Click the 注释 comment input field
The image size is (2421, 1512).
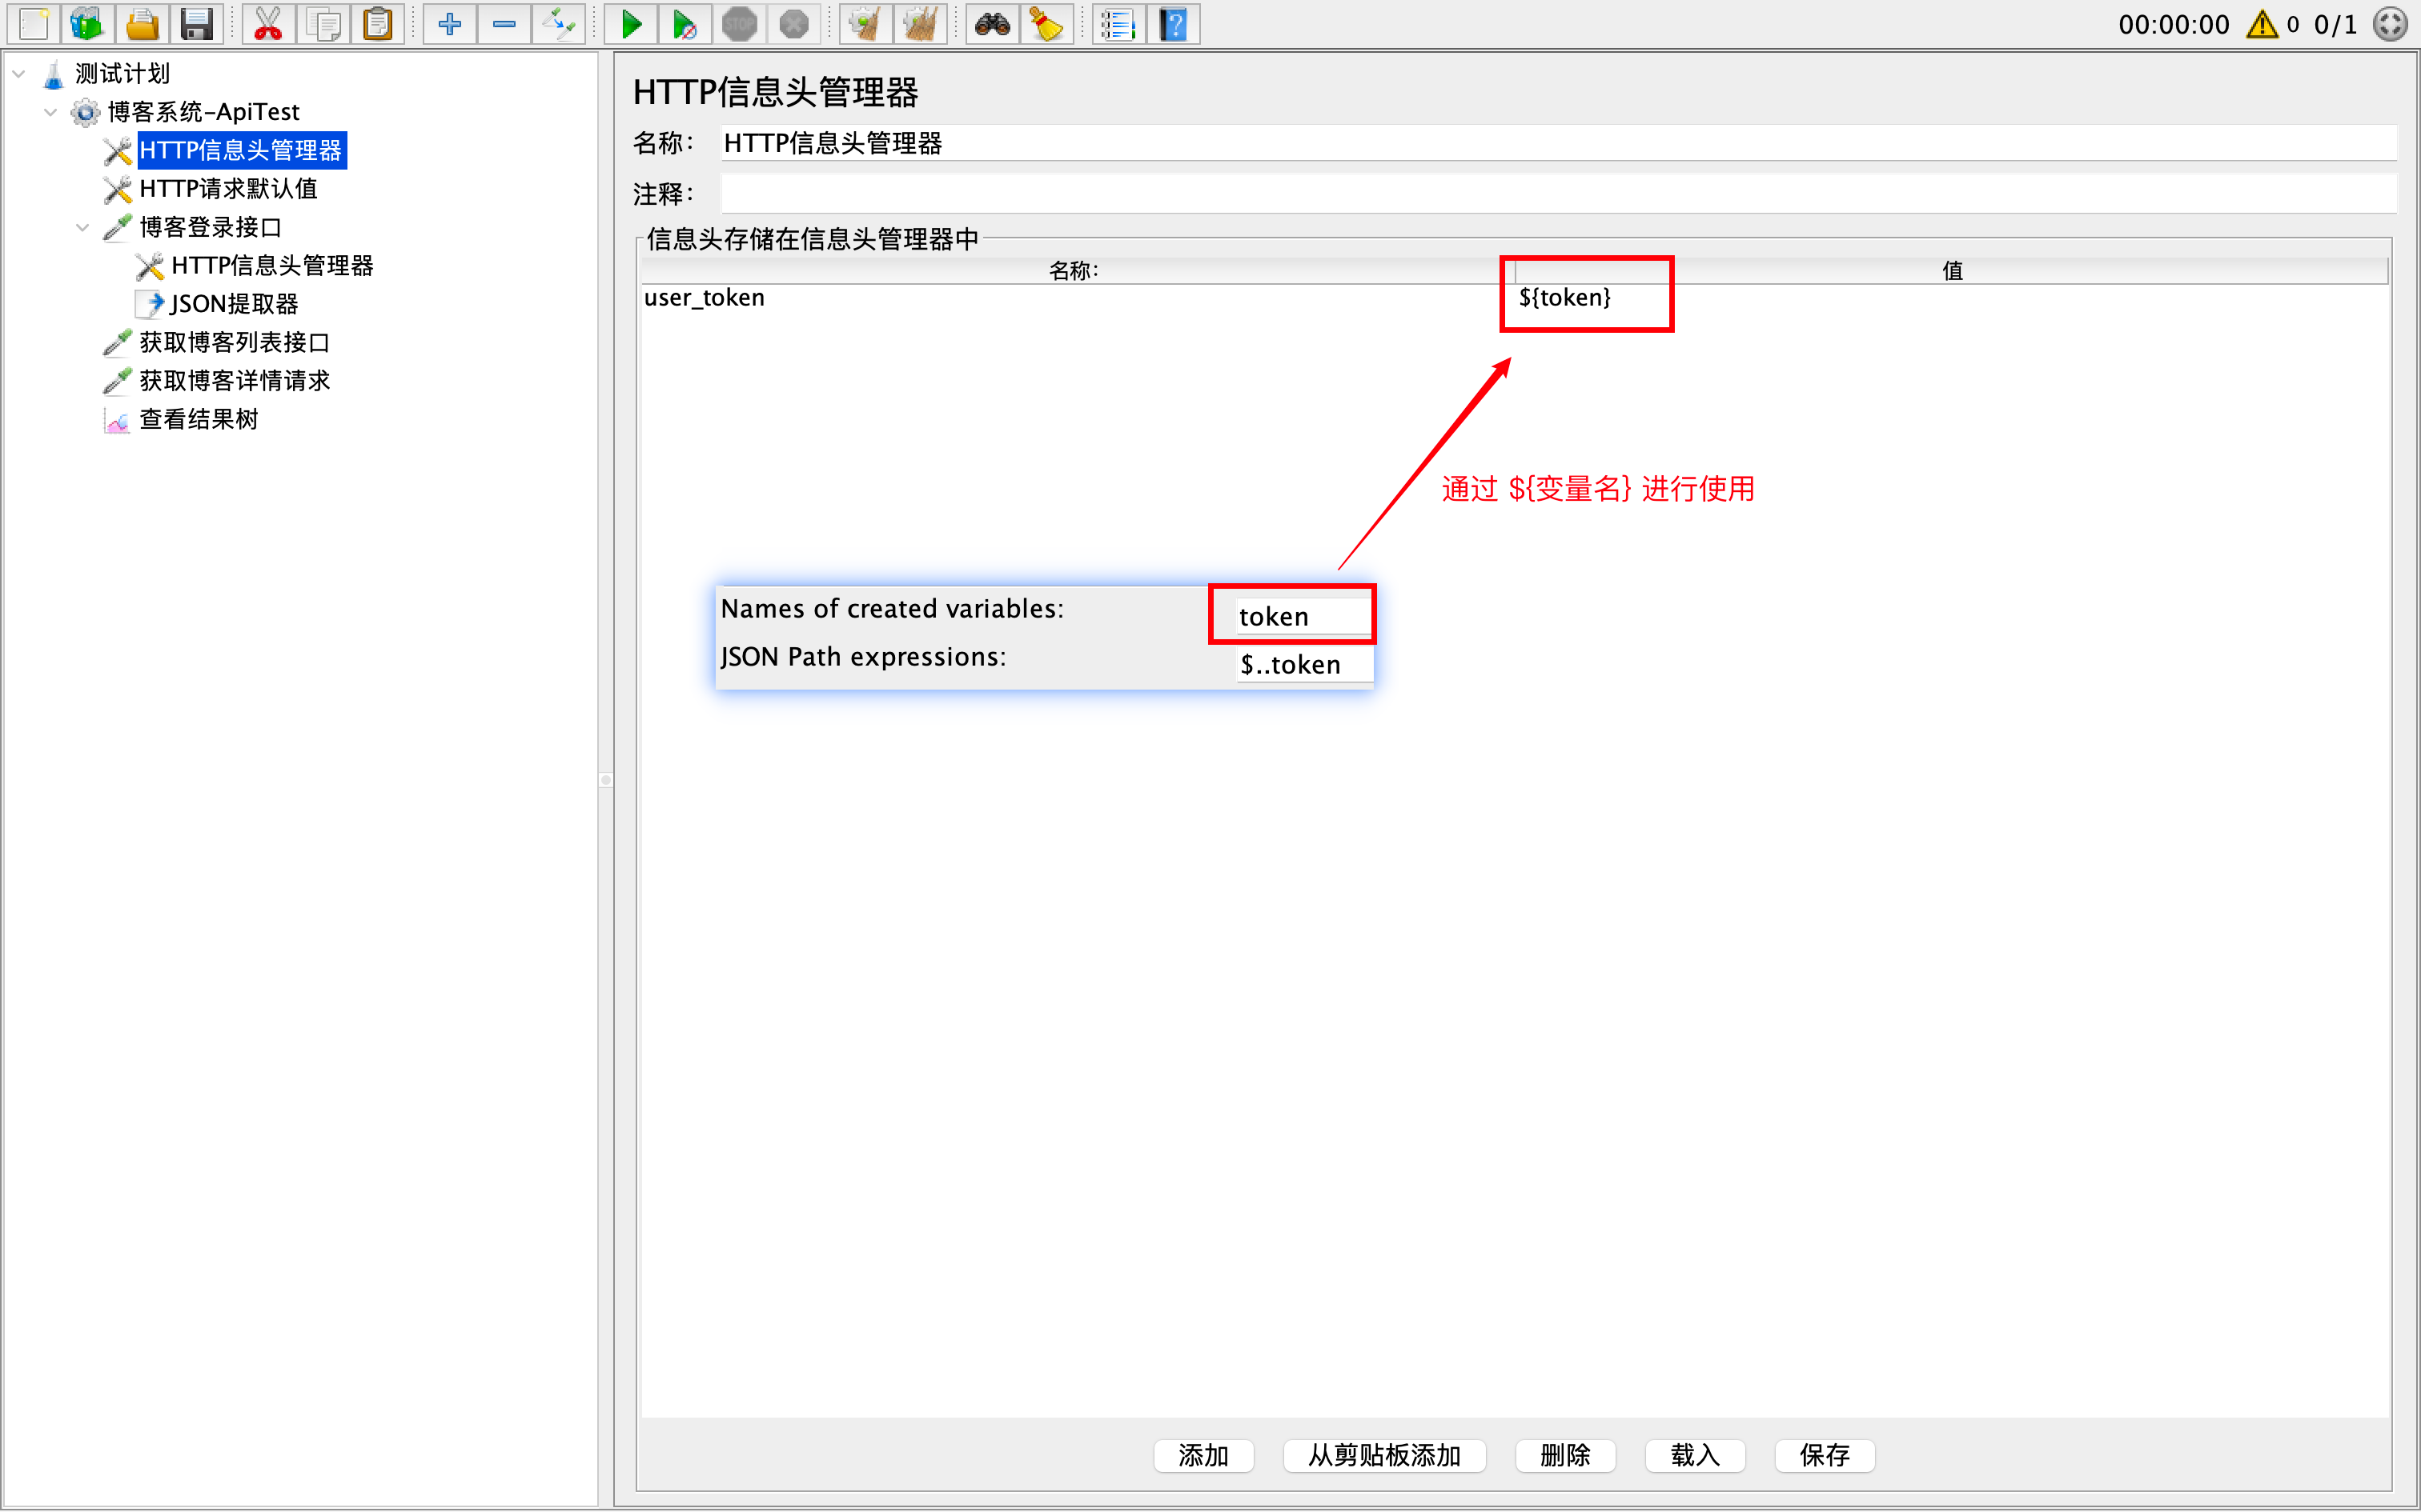(1558, 193)
